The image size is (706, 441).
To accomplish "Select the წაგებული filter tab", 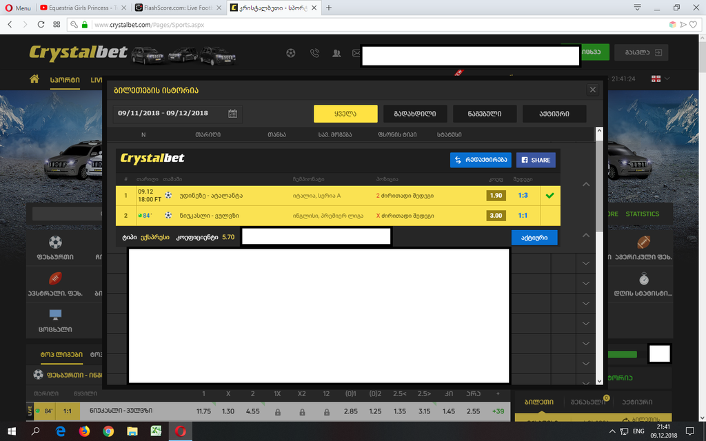I will point(485,114).
